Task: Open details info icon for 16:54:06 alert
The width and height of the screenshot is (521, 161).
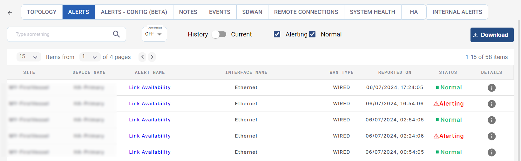Action: 491,104
